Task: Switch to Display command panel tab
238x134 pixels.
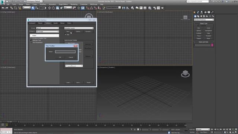Action: pos(209,12)
